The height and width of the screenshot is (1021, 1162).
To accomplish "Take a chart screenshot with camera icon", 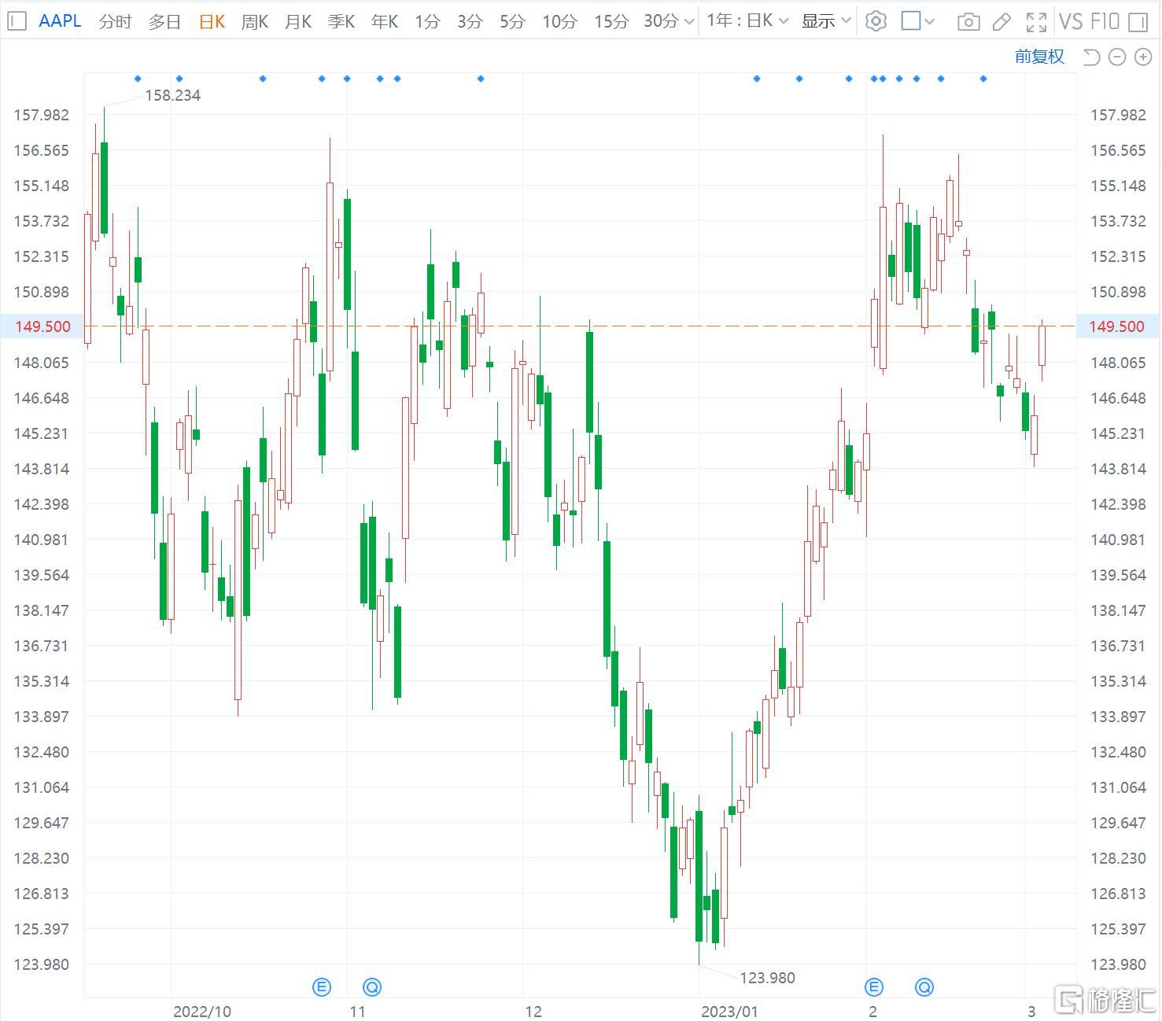I will point(968,21).
